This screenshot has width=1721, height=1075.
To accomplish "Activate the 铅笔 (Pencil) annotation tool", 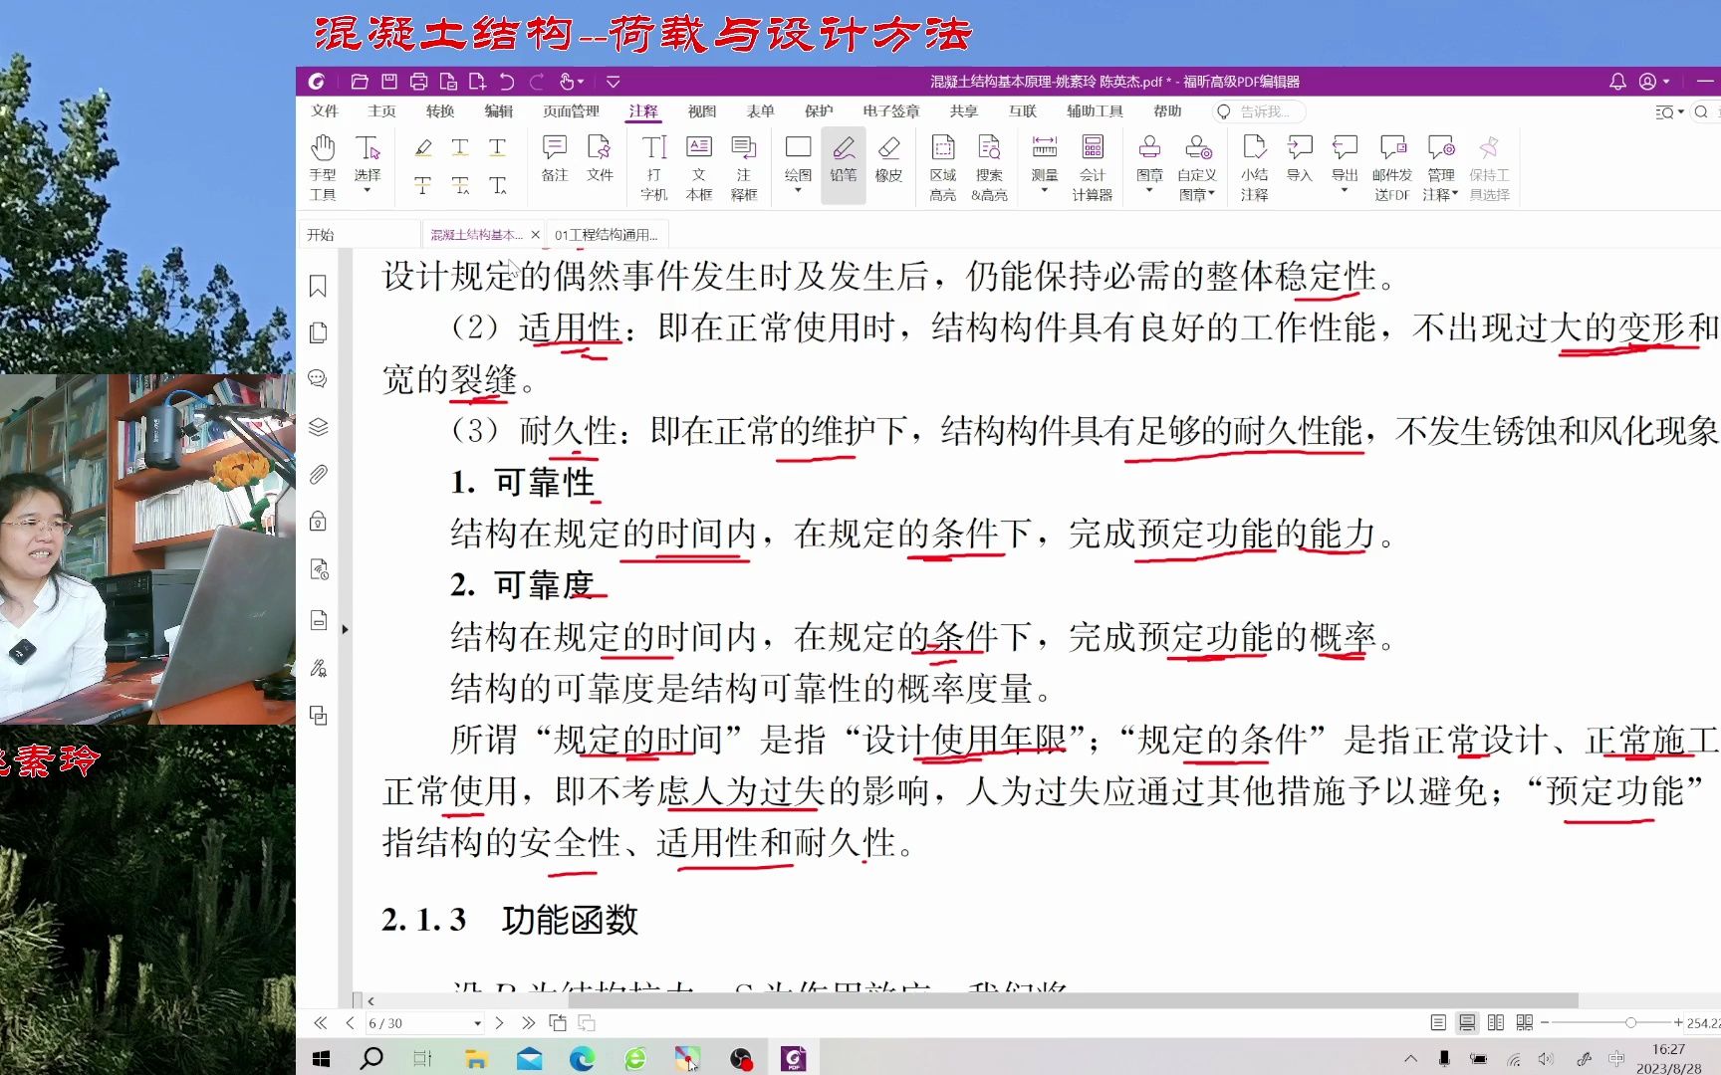I will tap(843, 159).
